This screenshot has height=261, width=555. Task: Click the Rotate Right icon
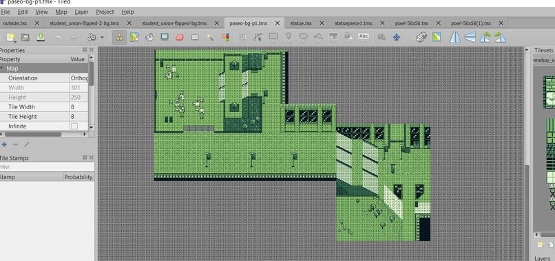pyautogui.click(x=500, y=37)
